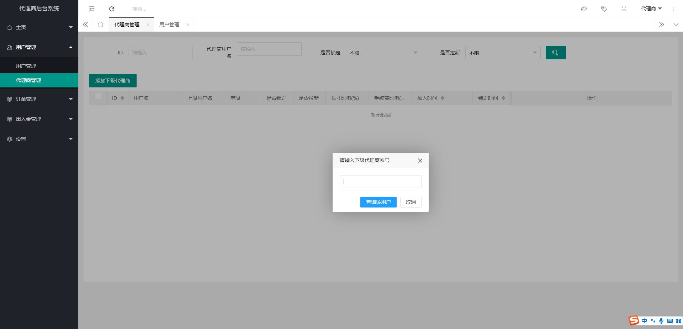The width and height of the screenshot is (683, 329).
Task: Click the refresh icon in top bar
Action: [x=112, y=9]
